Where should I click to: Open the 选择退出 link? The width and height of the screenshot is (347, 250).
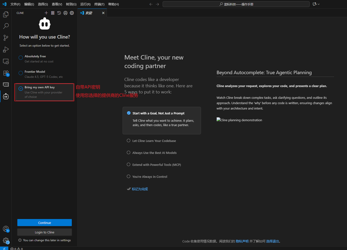tap(273, 241)
